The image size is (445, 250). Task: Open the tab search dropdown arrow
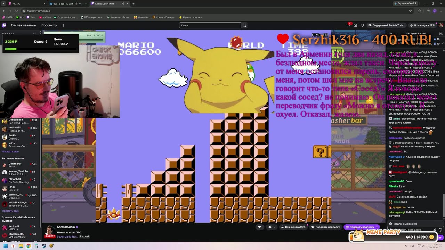[3, 3]
